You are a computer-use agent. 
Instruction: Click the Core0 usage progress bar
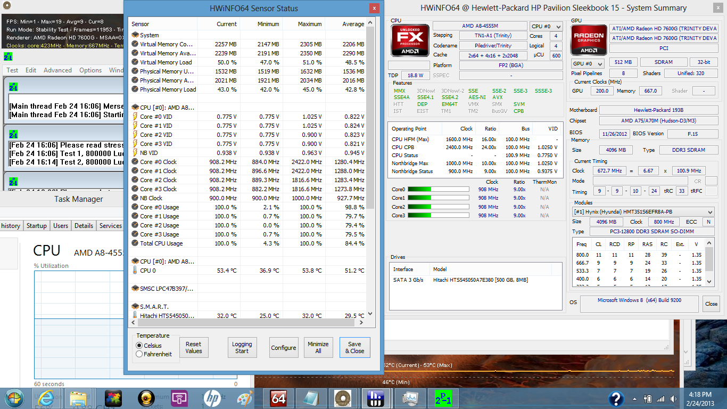click(x=439, y=189)
